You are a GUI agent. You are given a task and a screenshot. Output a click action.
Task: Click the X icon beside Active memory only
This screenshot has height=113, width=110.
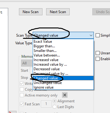click(x=65, y=95)
